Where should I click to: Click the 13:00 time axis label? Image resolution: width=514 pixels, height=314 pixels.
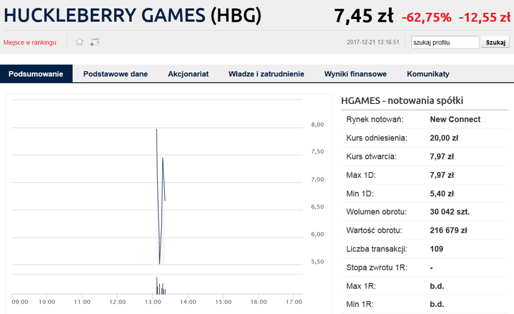coord(152,302)
